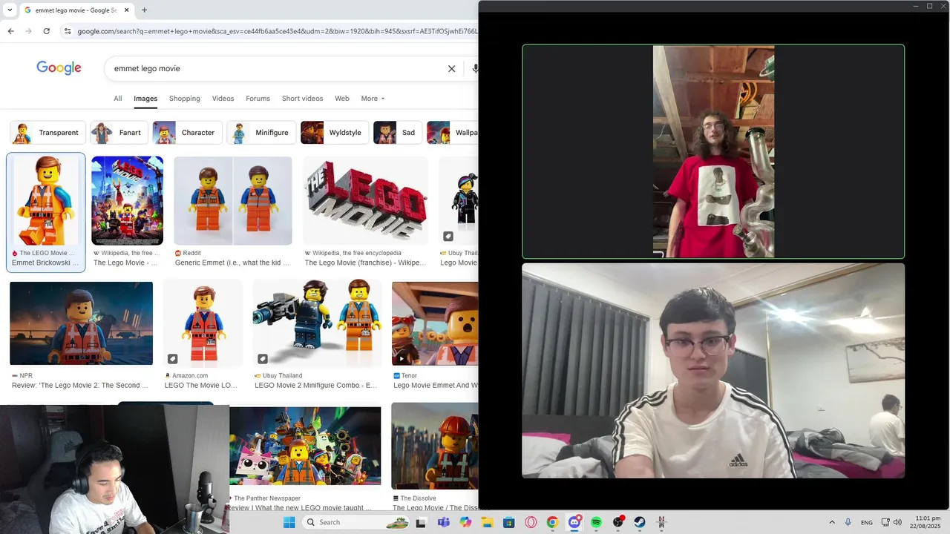Click the 'emmet lego movie' search field
Screen dimensions: 950x534
pos(275,68)
